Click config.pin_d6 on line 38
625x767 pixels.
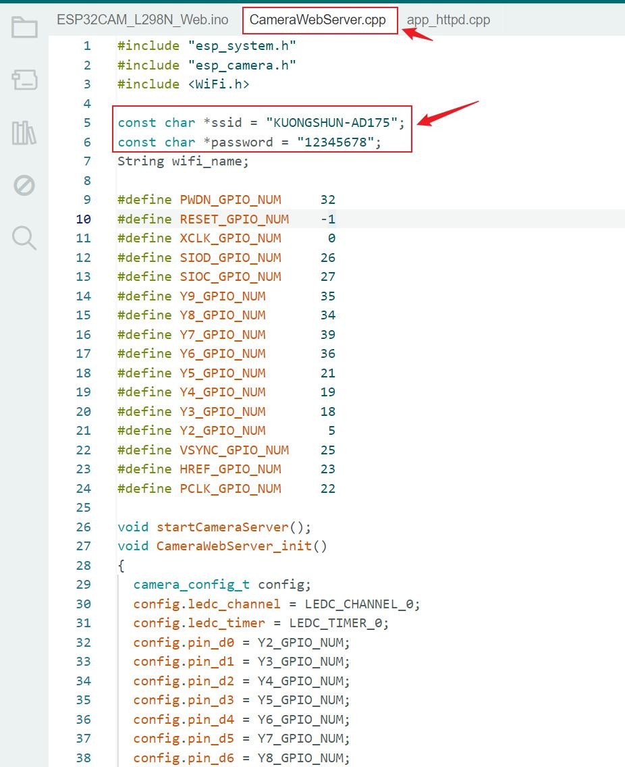point(184,758)
